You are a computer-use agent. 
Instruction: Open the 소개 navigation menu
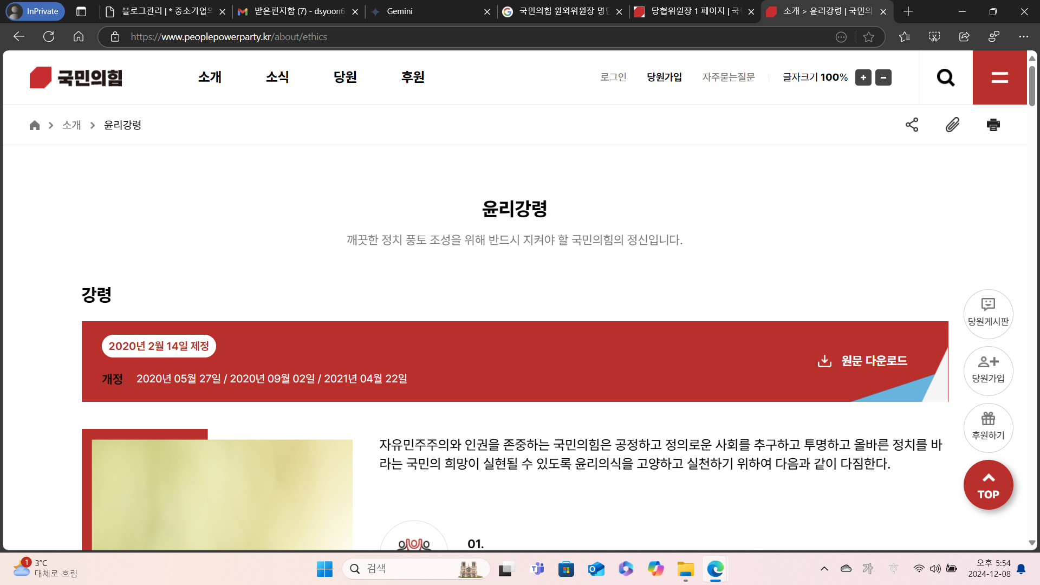(x=210, y=77)
